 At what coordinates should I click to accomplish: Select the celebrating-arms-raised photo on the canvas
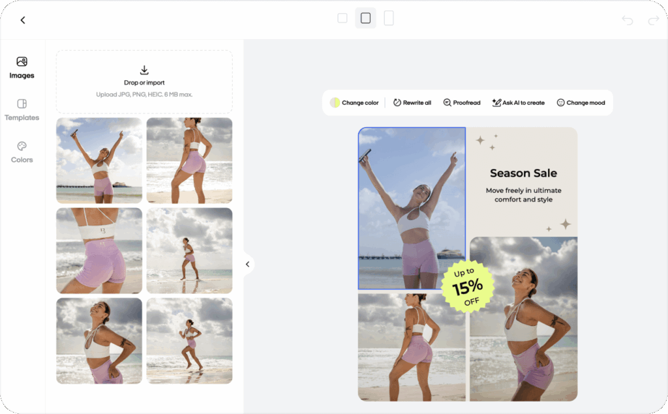pyautogui.click(x=412, y=207)
